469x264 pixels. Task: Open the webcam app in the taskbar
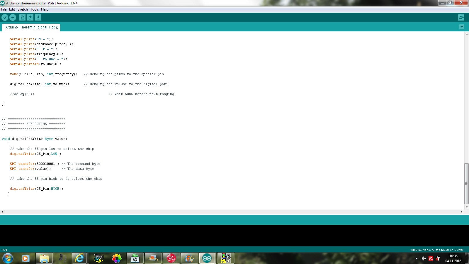[x=62, y=258]
